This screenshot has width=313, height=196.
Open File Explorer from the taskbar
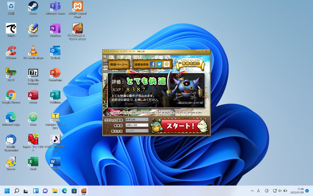tap(55, 191)
